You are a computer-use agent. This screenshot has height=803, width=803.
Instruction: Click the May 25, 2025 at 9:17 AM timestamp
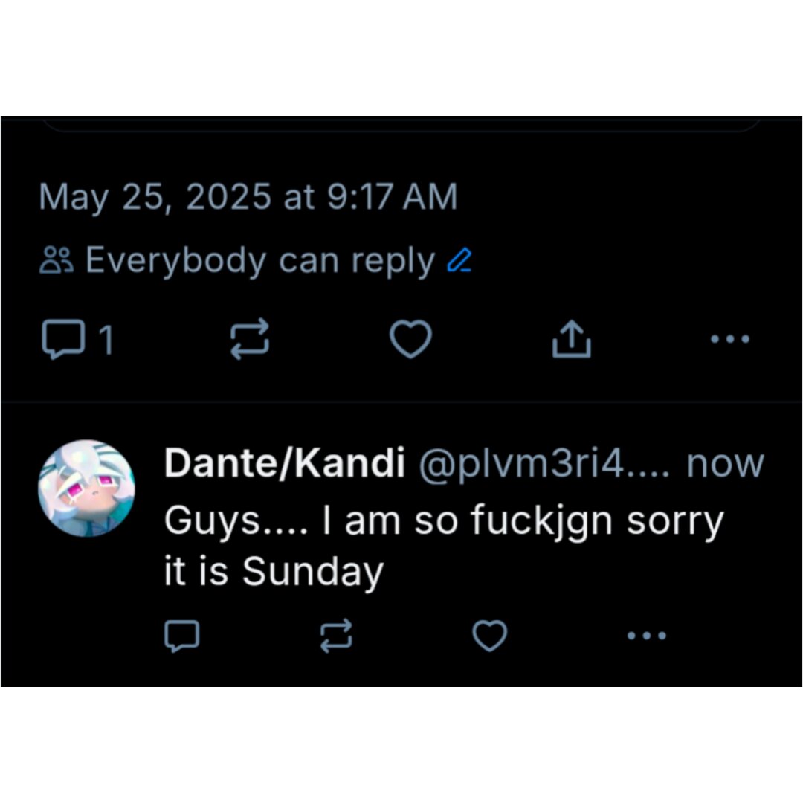click(x=248, y=197)
